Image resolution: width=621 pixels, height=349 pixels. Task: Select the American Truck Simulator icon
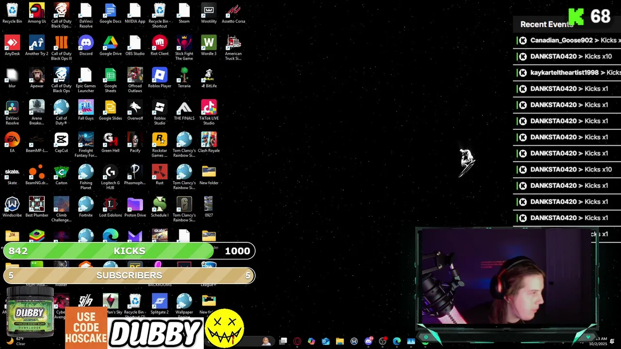tap(233, 48)
